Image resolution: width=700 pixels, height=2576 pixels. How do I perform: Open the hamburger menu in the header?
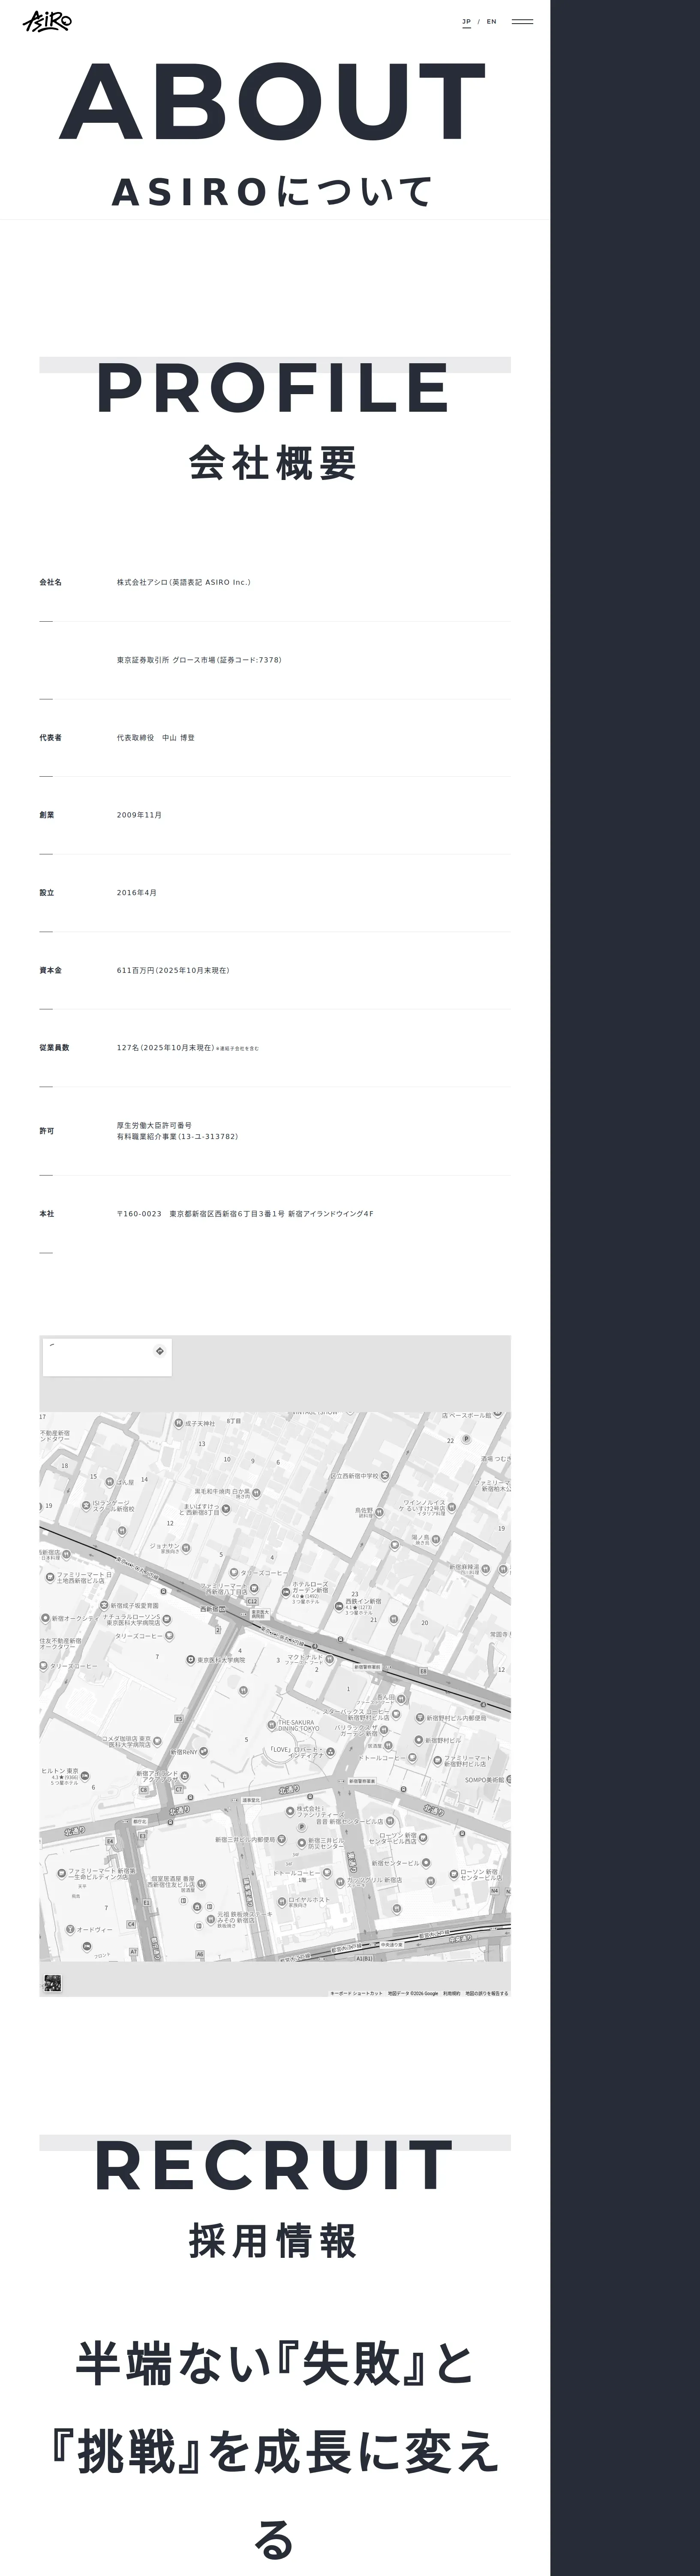point(522,22)
